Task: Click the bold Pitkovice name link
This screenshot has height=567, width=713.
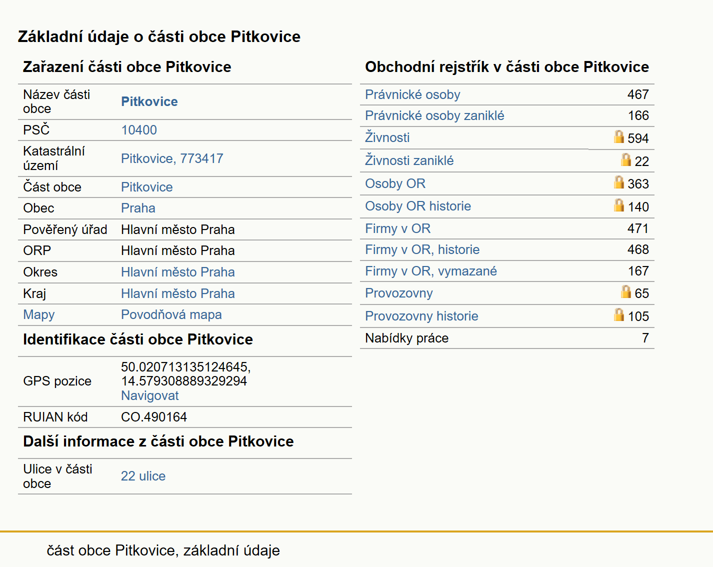Action: [x=149, y=101]
